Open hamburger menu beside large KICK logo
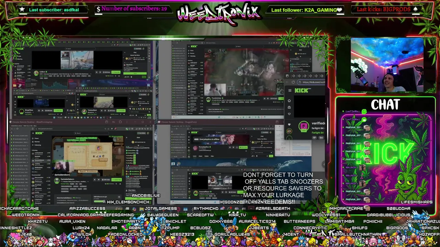 point(290,91)
